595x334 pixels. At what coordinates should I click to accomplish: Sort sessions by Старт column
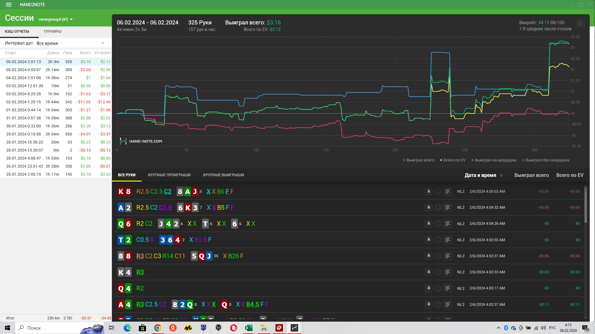[x=11, y=53]
